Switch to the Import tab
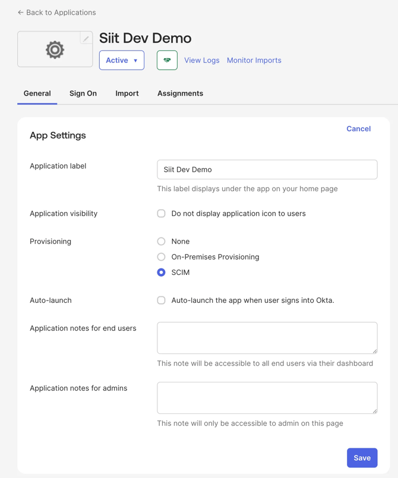Image resolution: width=398 pixels, height=478 pixels. [127, 93]
